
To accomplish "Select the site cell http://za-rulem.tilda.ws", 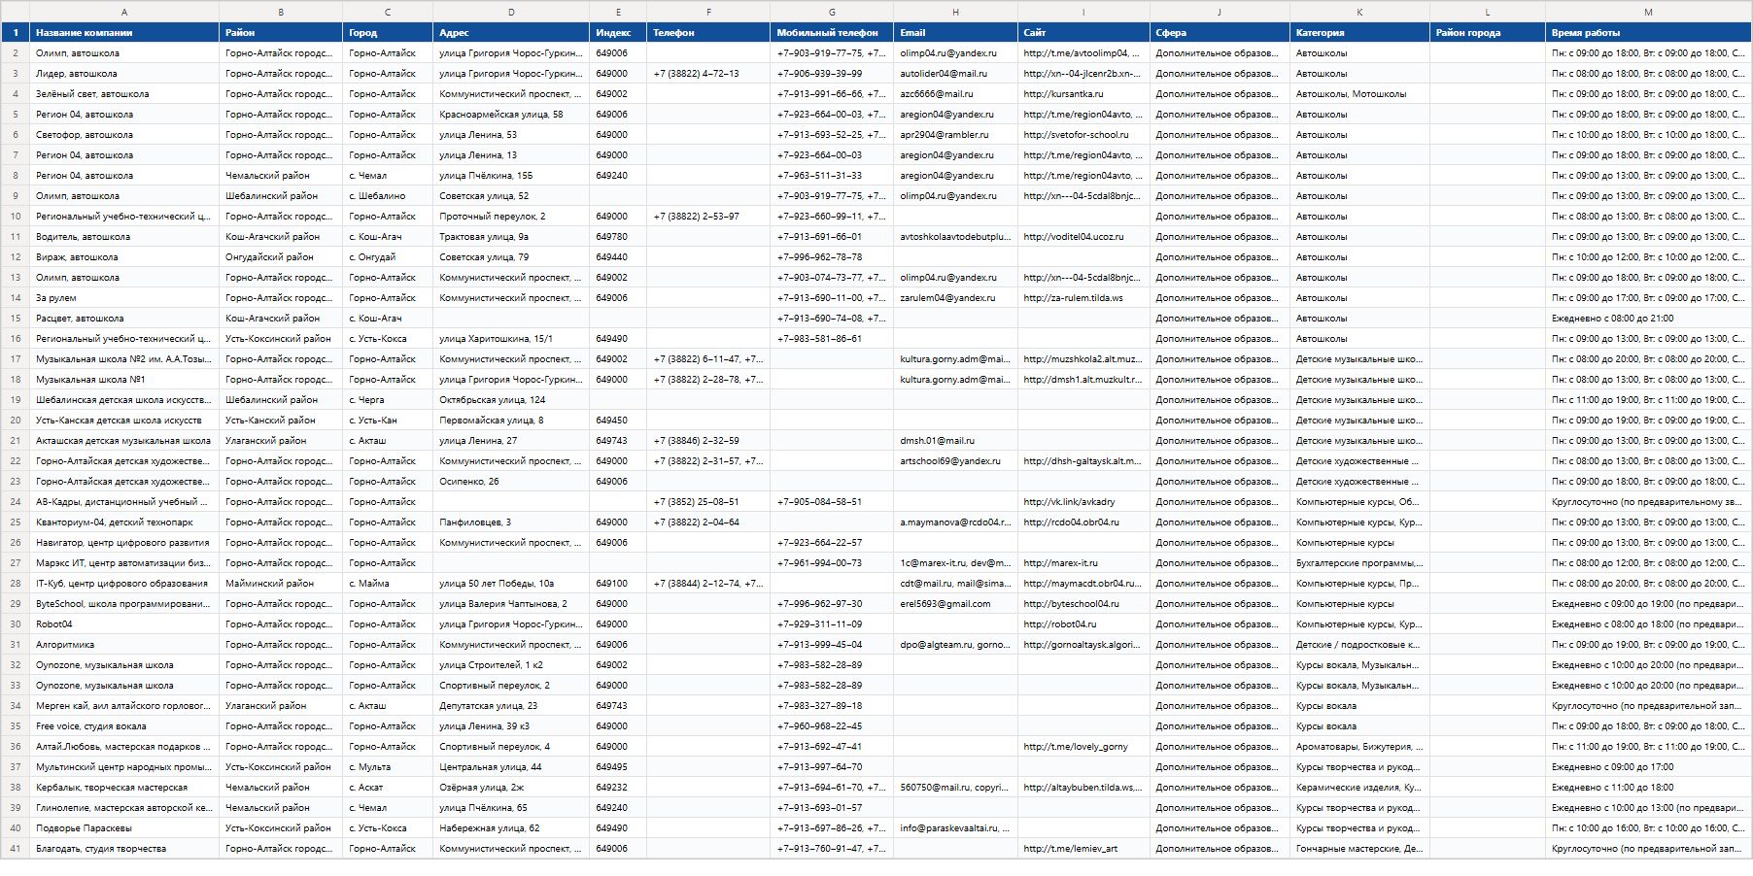I will coord(1083,298).
